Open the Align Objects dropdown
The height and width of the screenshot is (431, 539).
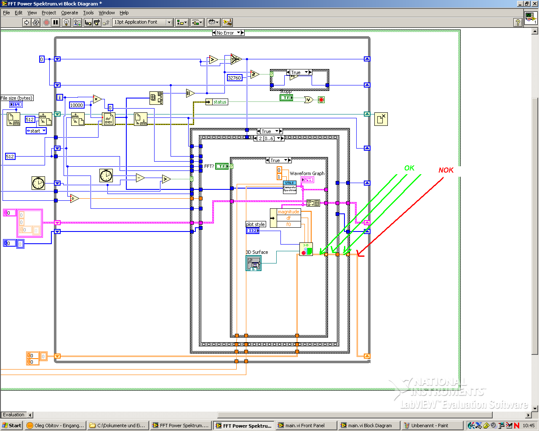tap(182, 22)
